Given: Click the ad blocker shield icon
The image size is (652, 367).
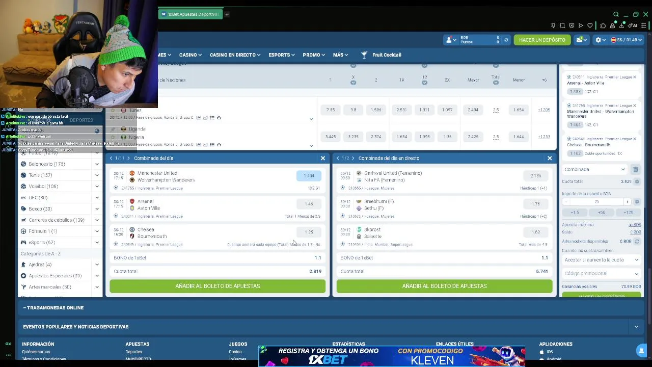Looking at the screenshot, I should (x=572, y=25).
